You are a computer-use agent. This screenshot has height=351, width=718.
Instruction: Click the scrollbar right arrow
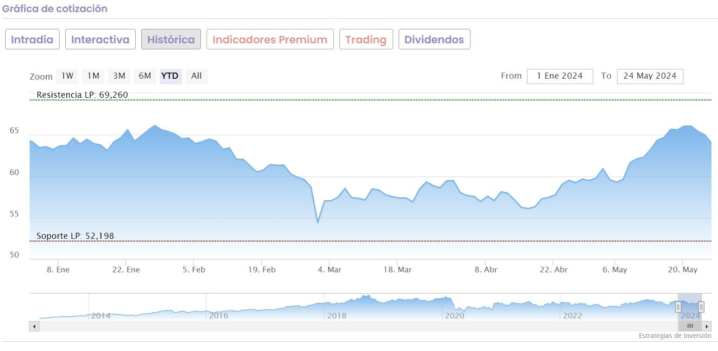pos(707,326)
